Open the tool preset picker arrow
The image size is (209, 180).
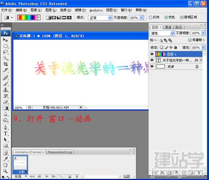12,17
